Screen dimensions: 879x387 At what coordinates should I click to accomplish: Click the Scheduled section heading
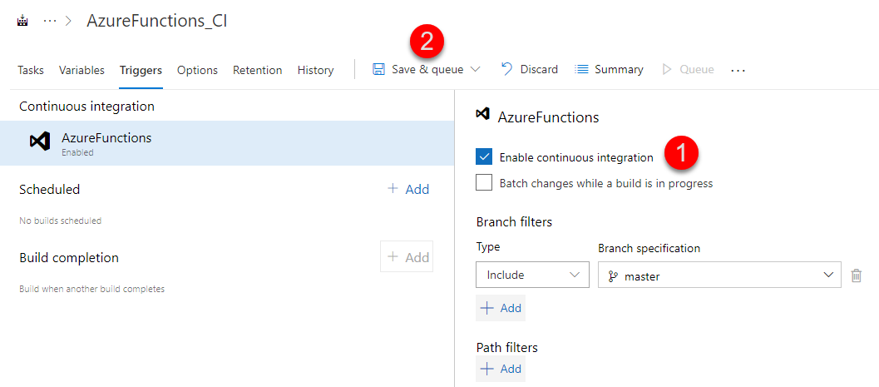pos(49,189)
